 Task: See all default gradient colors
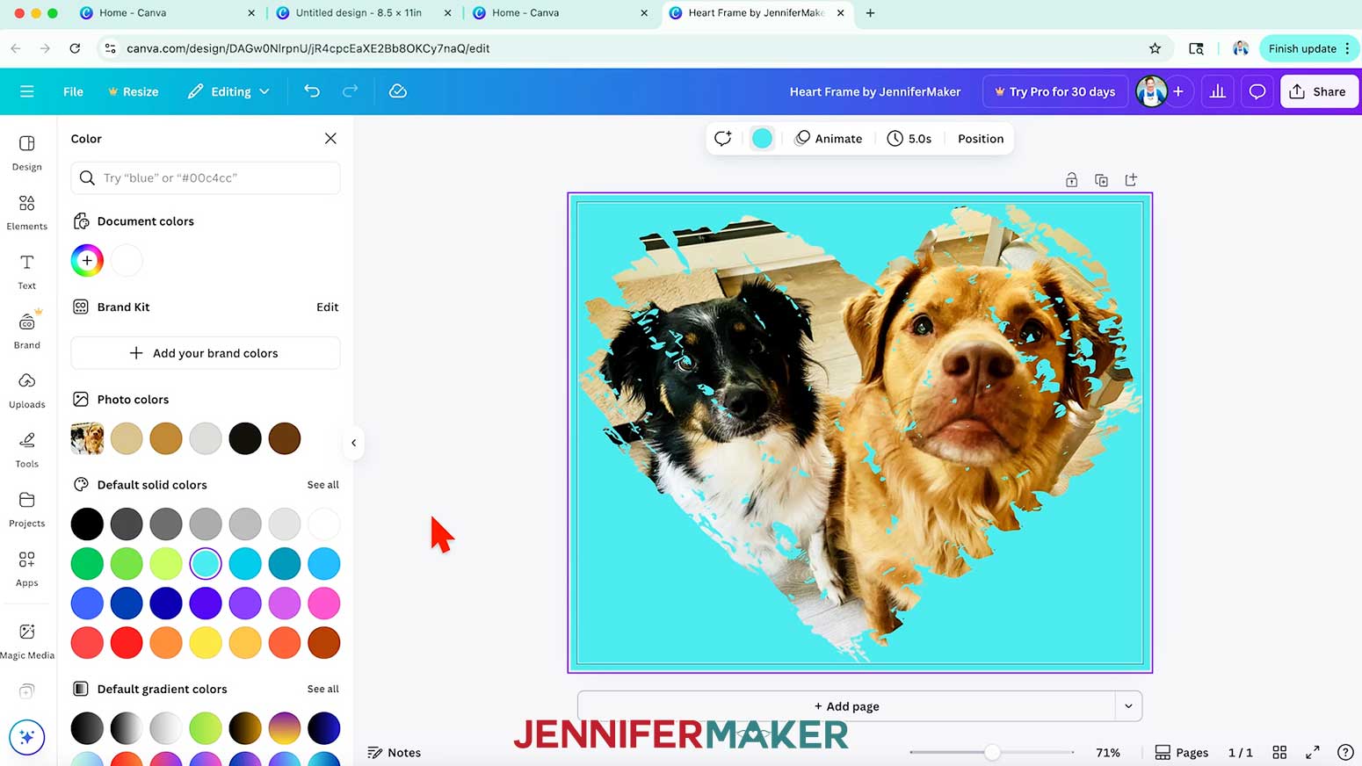point(322,689)
